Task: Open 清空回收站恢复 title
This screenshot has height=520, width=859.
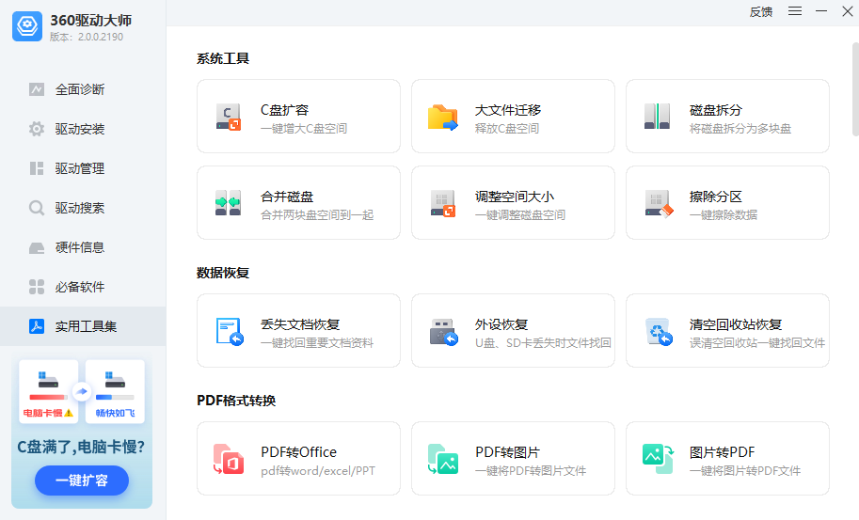Action: pyautogui.click(x=735, y=324)
